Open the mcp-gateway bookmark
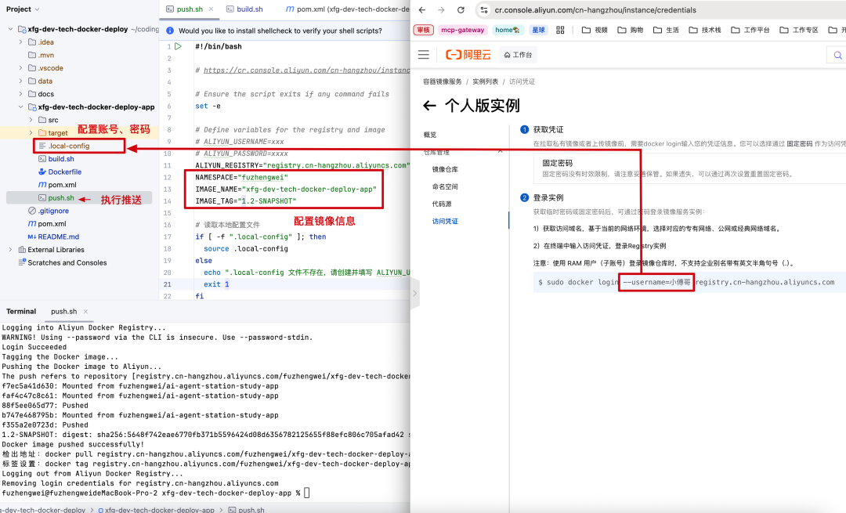The image size is (846, 513). coord(462,30)
